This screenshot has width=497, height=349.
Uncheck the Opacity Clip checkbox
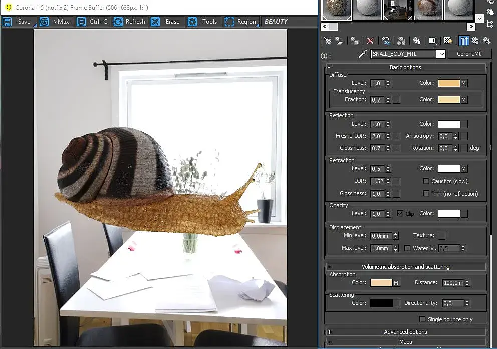[x=400, y=213]
